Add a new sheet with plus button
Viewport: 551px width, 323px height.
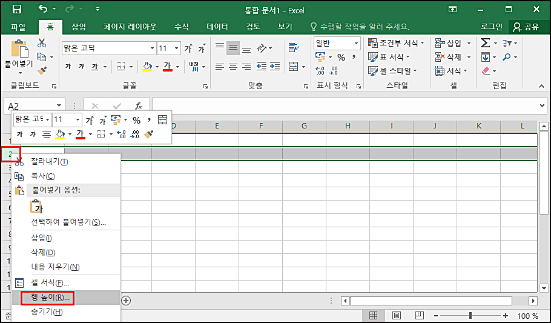[126, 301]
